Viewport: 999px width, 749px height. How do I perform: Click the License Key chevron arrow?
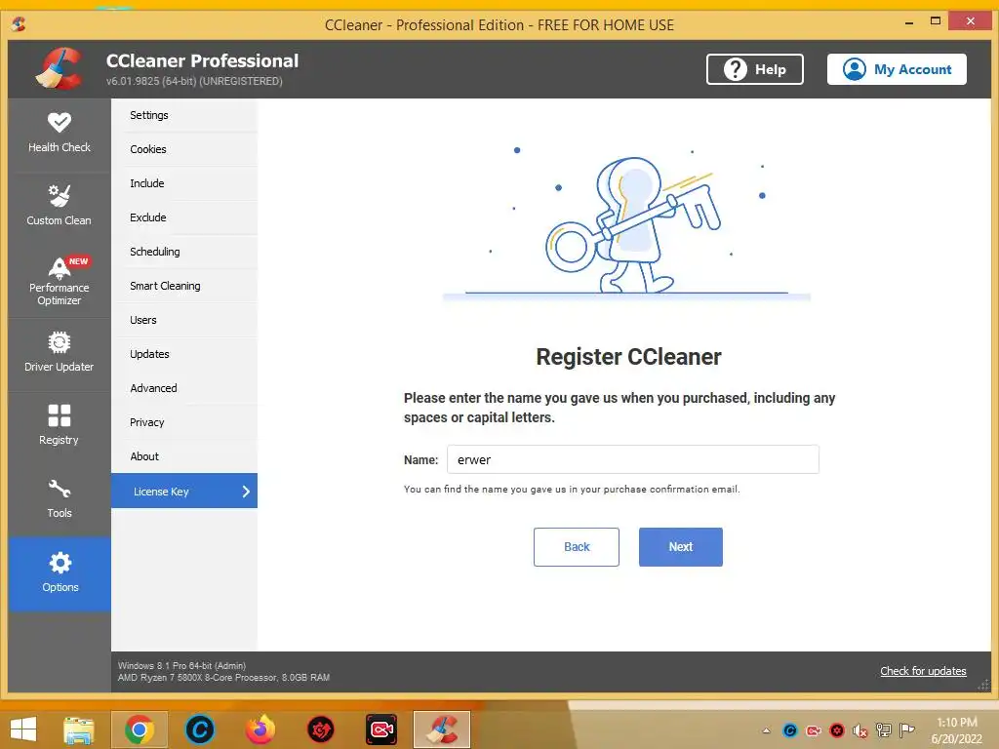(246, 492)
